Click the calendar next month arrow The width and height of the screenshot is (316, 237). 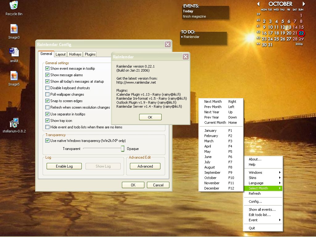[304, 4]
